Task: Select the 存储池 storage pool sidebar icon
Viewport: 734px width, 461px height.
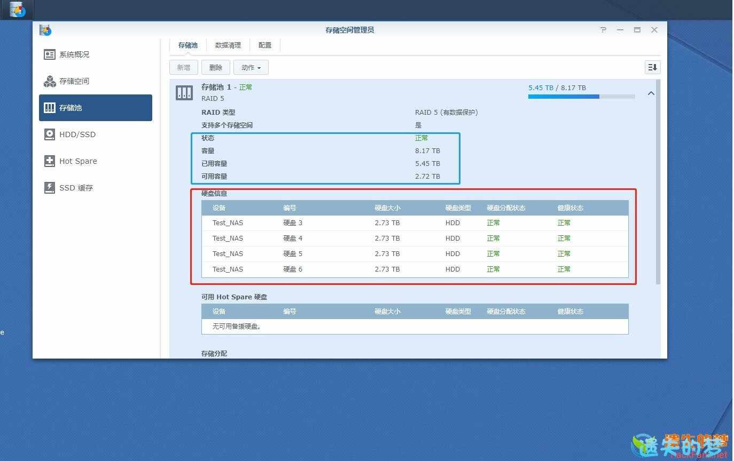Action: point(50,108)
